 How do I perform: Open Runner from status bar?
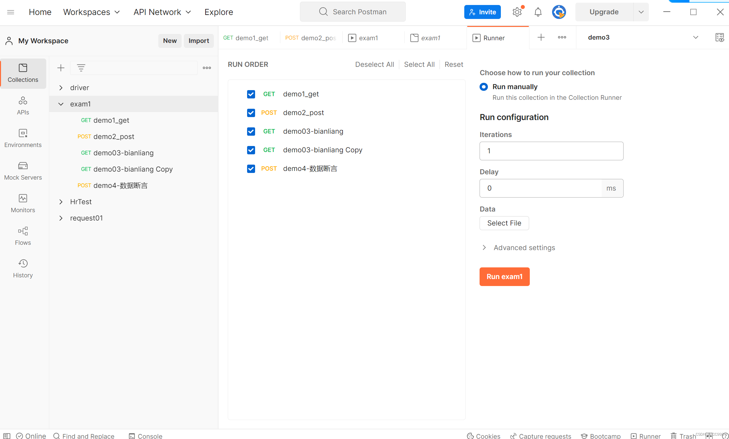tap(646, 436)
